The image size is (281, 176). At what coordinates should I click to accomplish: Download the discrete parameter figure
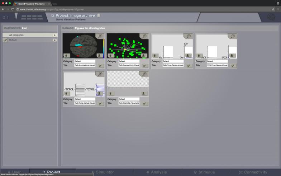point(144,93)
